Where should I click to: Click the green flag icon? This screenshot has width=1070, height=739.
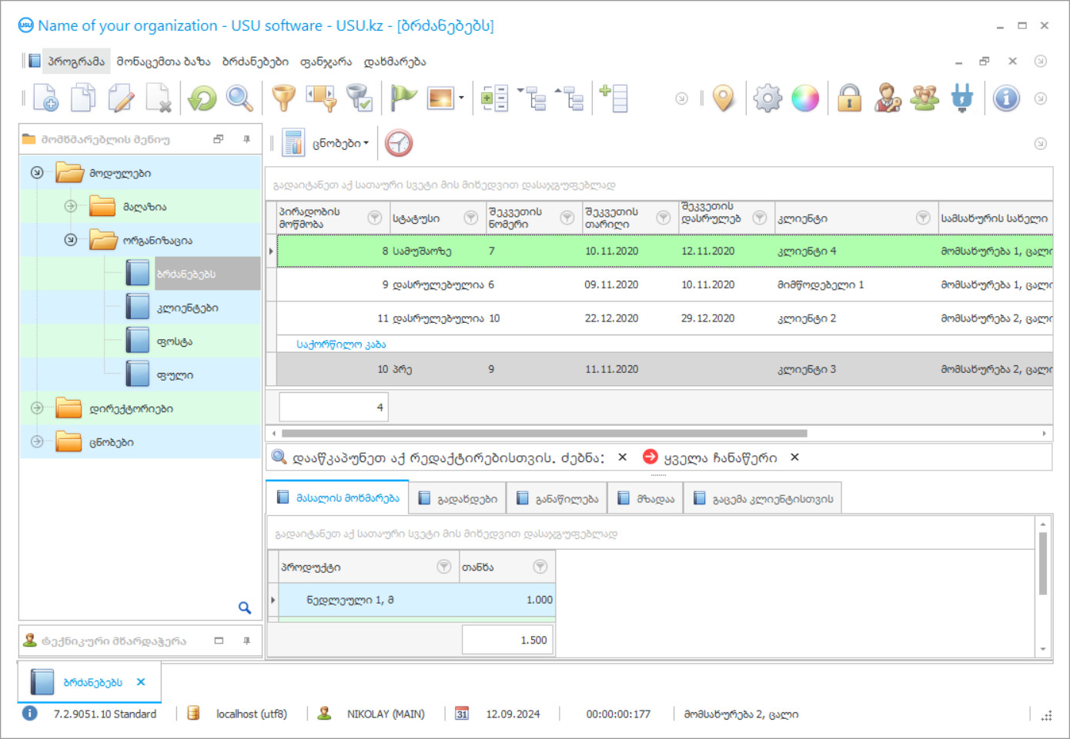(403, 98)
